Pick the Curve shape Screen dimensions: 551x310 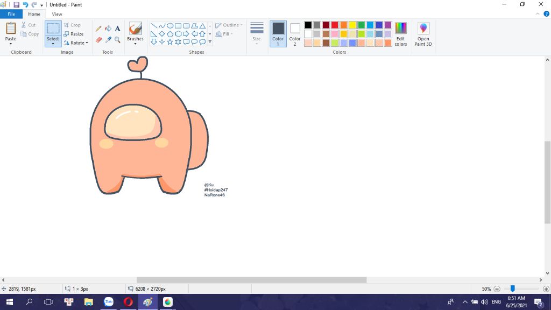pyautogui.click(x=161, y=26)
